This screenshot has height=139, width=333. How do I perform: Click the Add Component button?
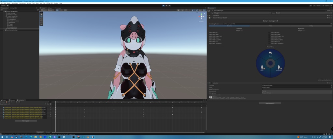(x=270, y=103)
